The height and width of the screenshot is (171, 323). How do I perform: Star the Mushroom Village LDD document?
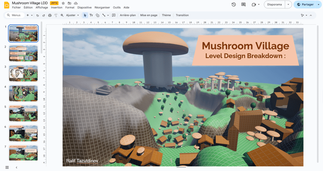pos(64,3)
